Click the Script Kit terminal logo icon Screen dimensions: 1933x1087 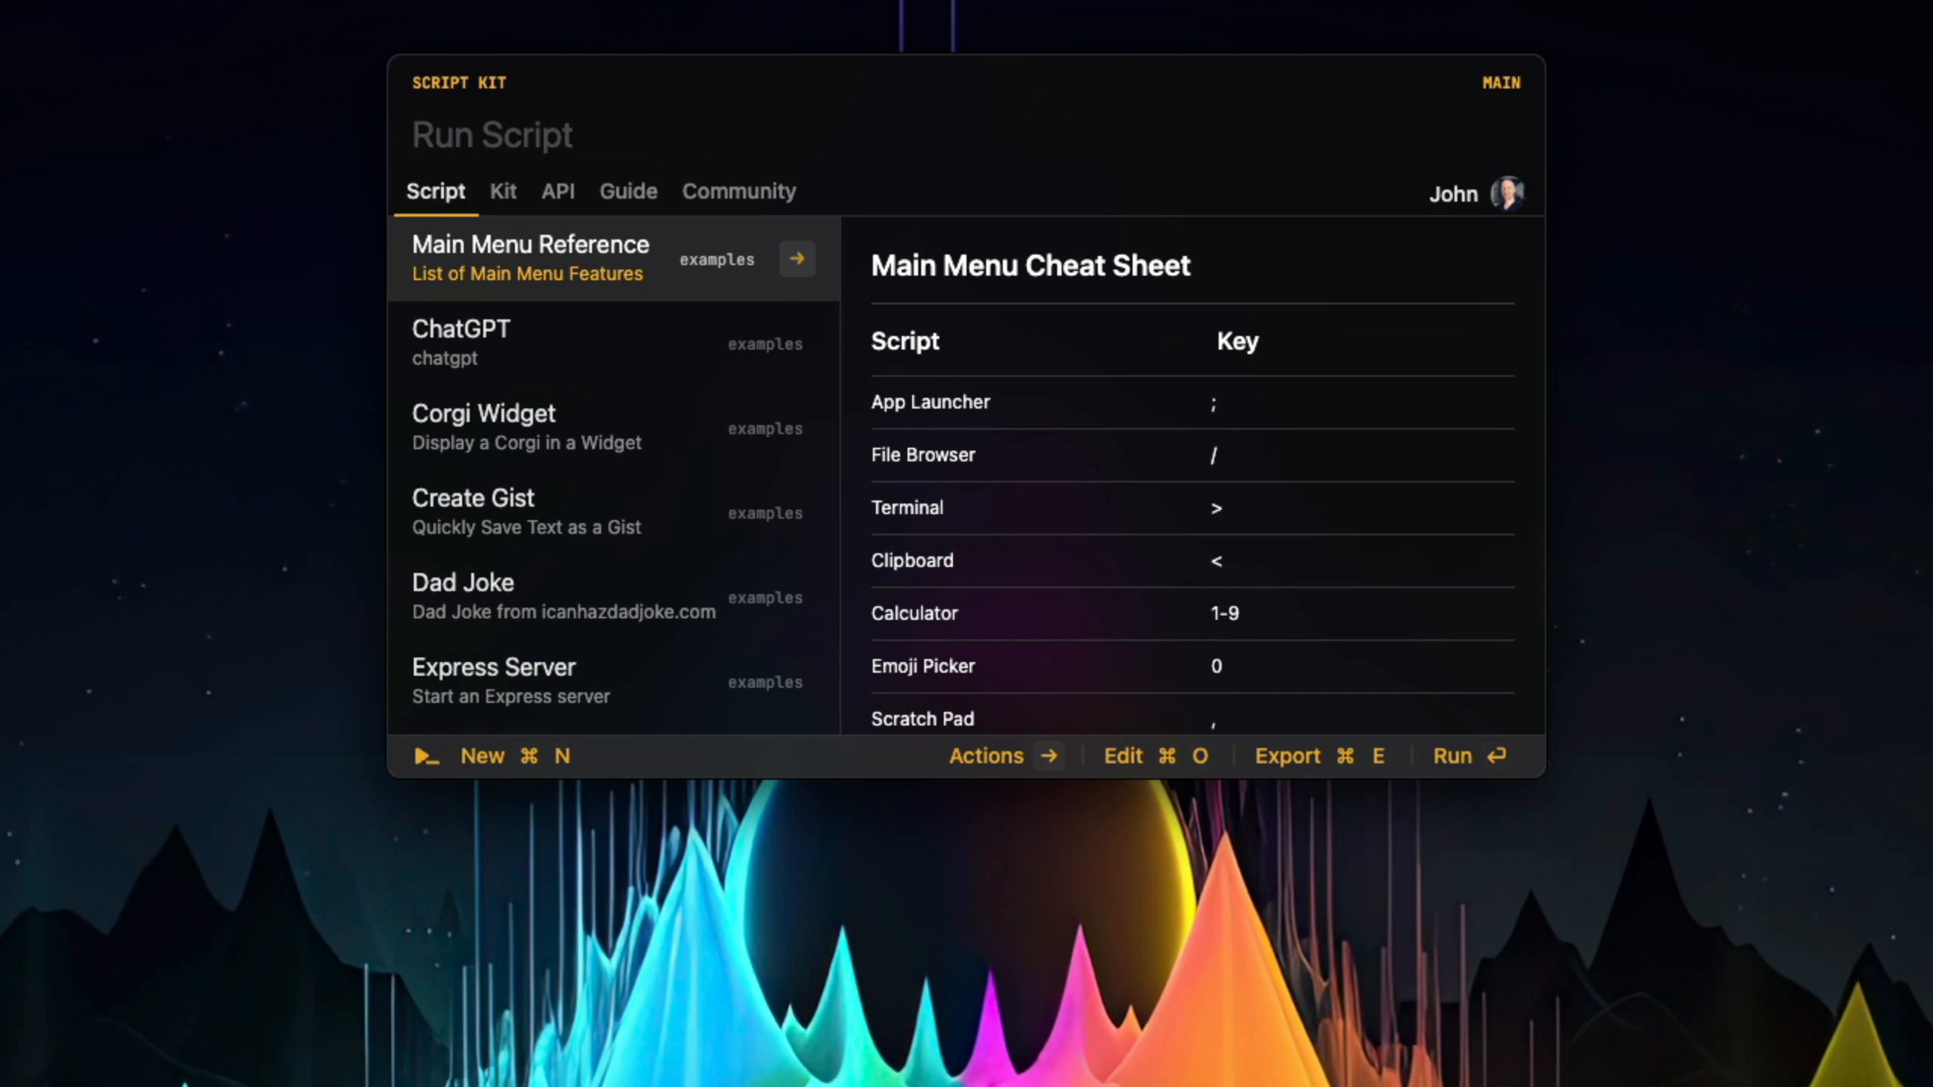coord(427,756)
